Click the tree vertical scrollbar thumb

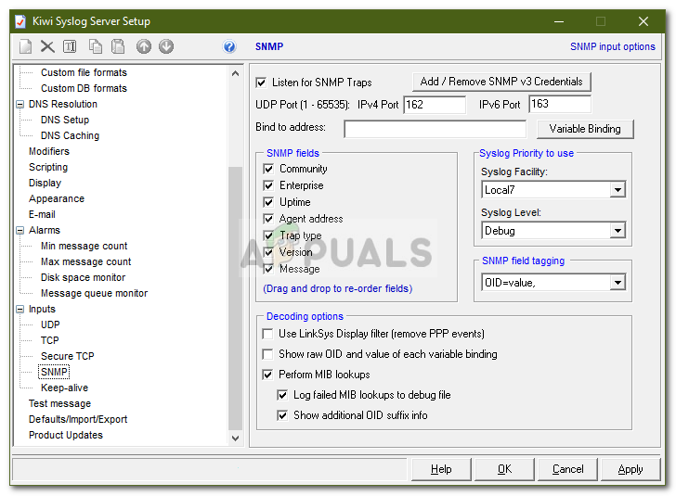point(236,298)
